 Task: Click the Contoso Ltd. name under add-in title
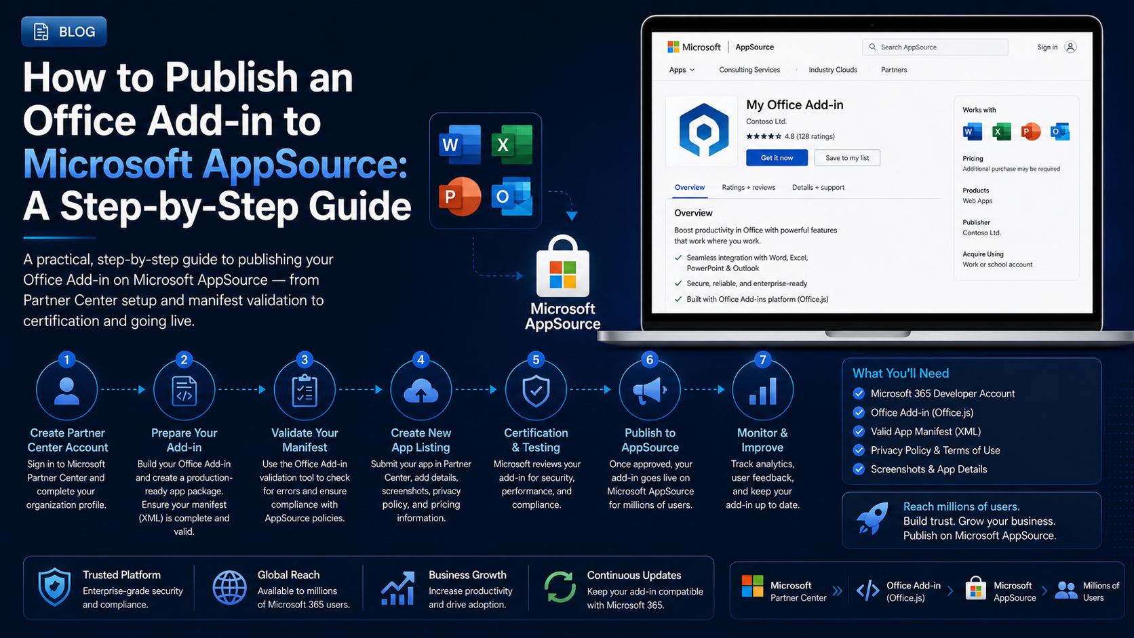766,121
